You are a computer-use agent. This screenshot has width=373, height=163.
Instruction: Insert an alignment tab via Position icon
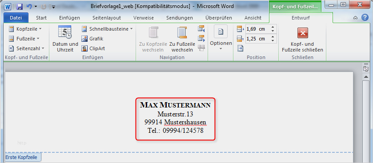(x=240, y=48)
